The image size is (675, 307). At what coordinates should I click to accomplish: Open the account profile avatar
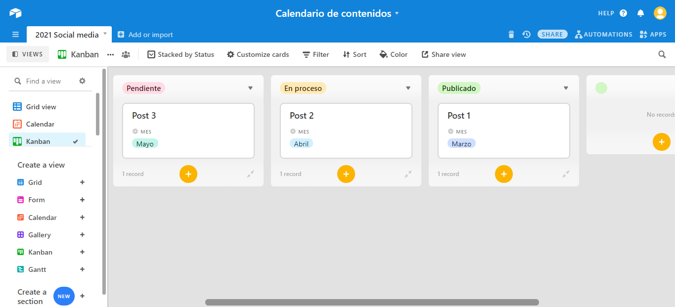[x=660, y=13]
